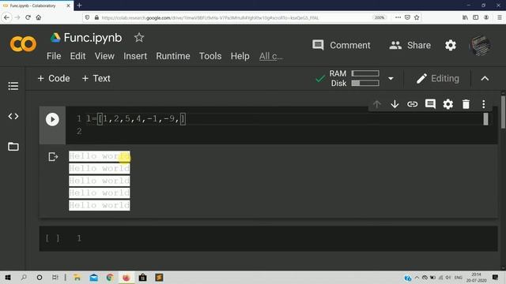Open Windows taskbar search

(x=24, y=277)
